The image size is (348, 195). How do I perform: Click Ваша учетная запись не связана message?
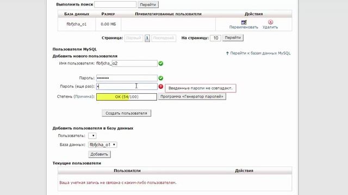118,183
